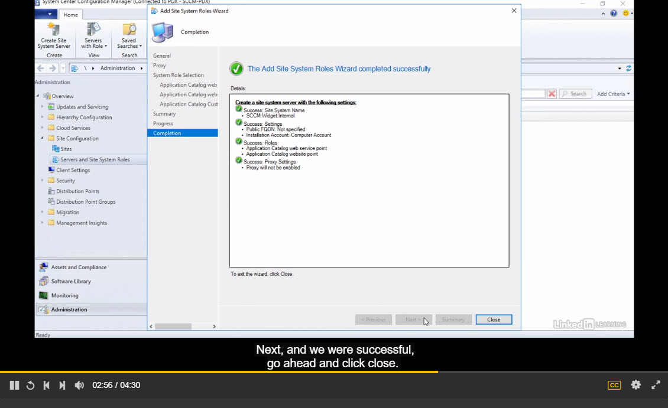Collapse the Overview tree node

pos(38,96)
